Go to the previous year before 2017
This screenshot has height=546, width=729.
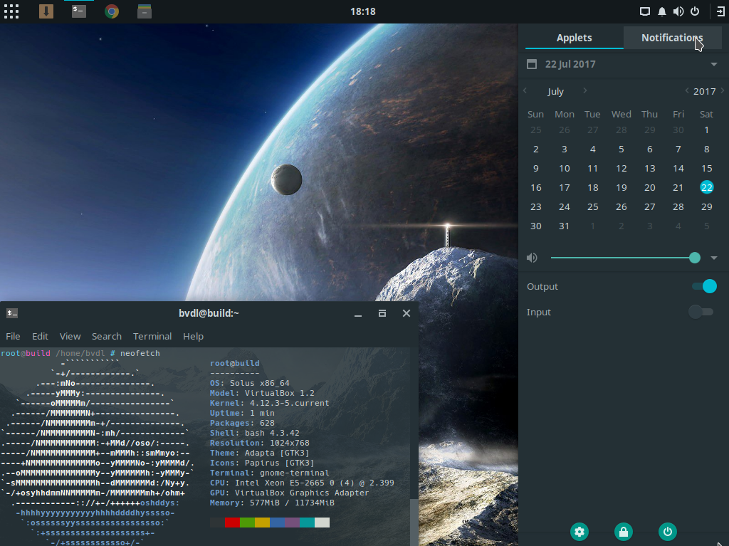pyautogui.click(x=687, y=90)
